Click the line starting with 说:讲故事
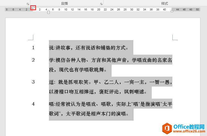The height and width of the screenshot is (136, 207). click(89, 48)
